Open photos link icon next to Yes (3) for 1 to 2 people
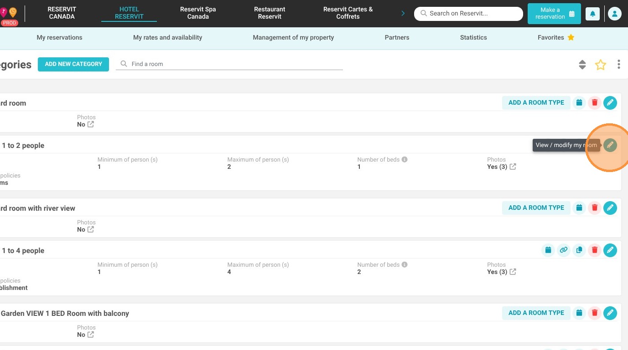This screenshot has height=350, width=628. tap(513, 167)
